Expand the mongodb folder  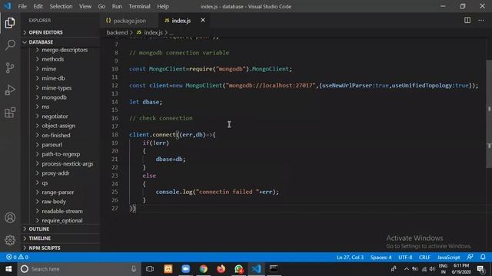(x=54, y=97)
